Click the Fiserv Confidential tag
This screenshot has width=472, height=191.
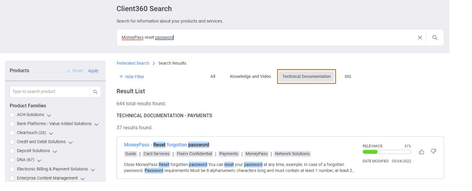point(194,154)
